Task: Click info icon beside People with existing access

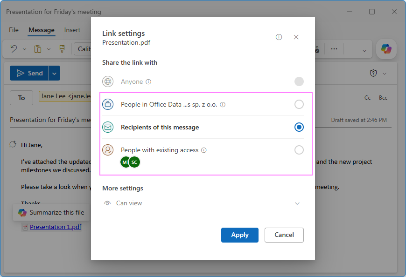Action: point(204,150)
